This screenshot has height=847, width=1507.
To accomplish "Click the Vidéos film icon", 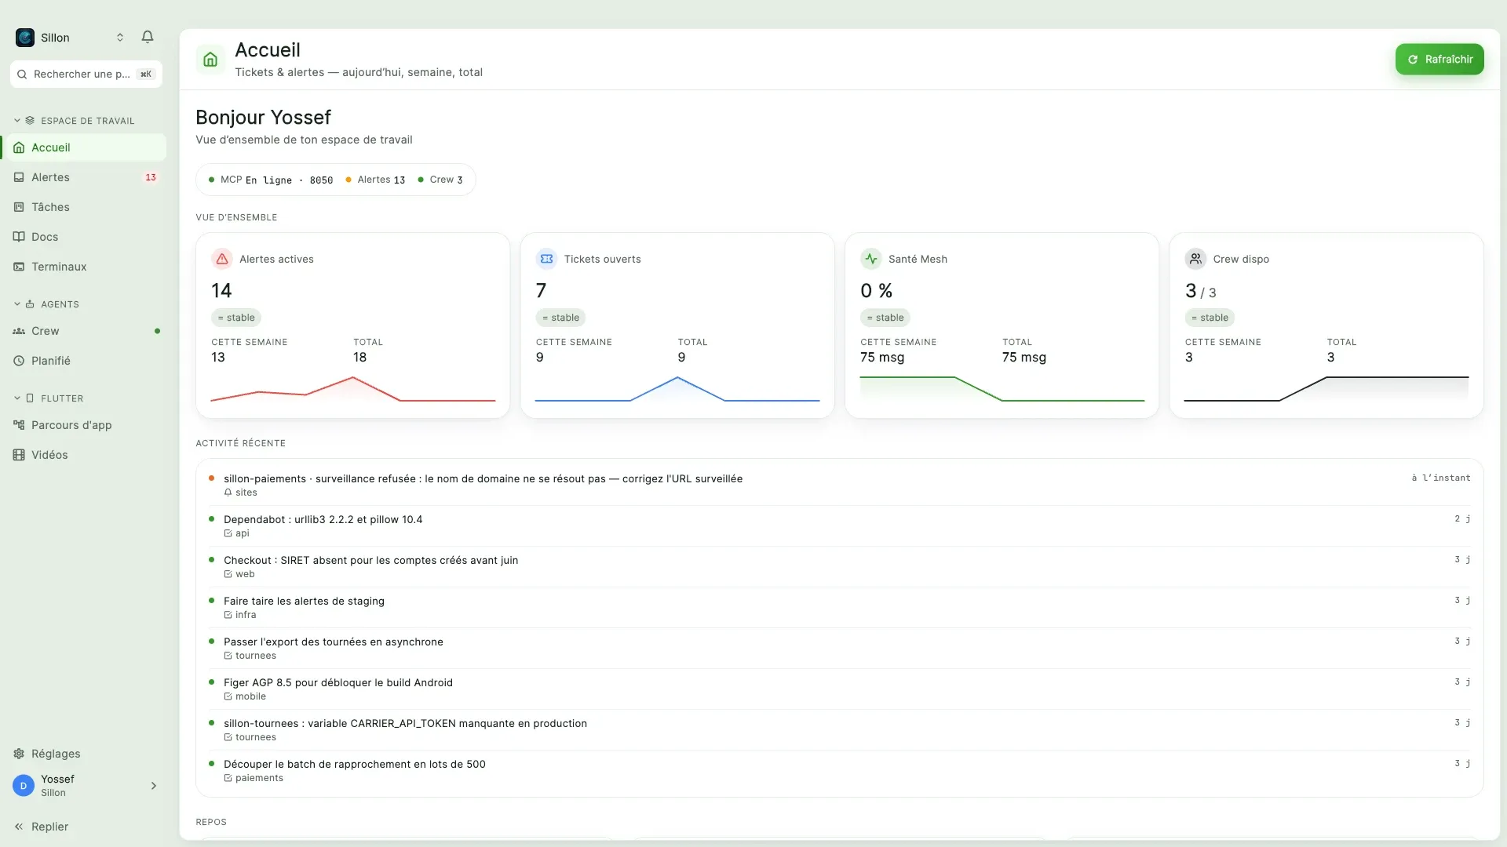I will [19, 455].
